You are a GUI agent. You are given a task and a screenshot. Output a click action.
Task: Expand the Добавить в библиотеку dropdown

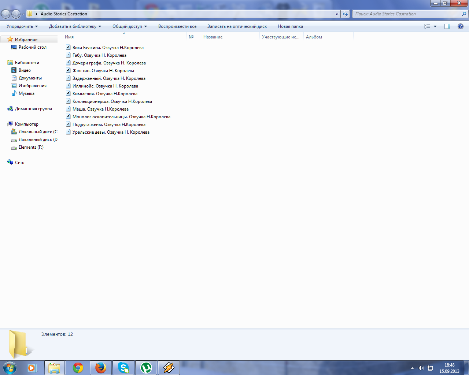point(75,26)
